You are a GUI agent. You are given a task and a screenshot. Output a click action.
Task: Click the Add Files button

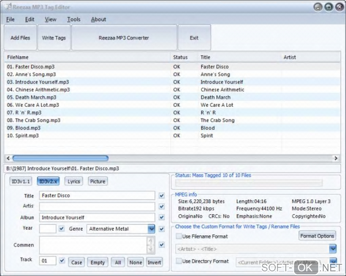click(x=20, y=38)
